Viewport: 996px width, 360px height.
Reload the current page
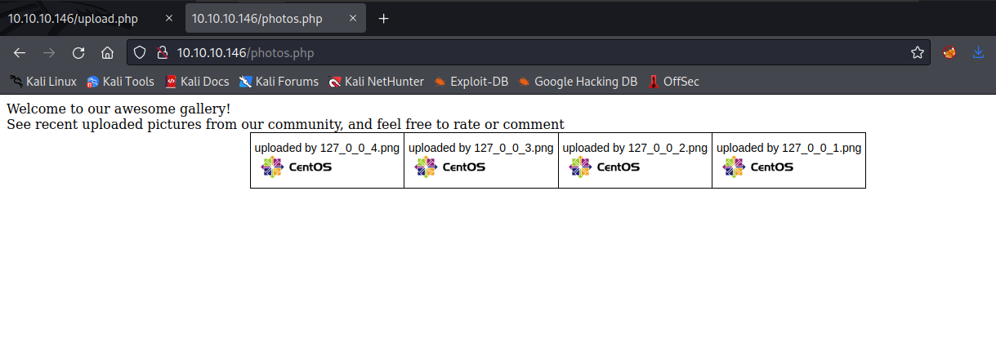point(78,53)
